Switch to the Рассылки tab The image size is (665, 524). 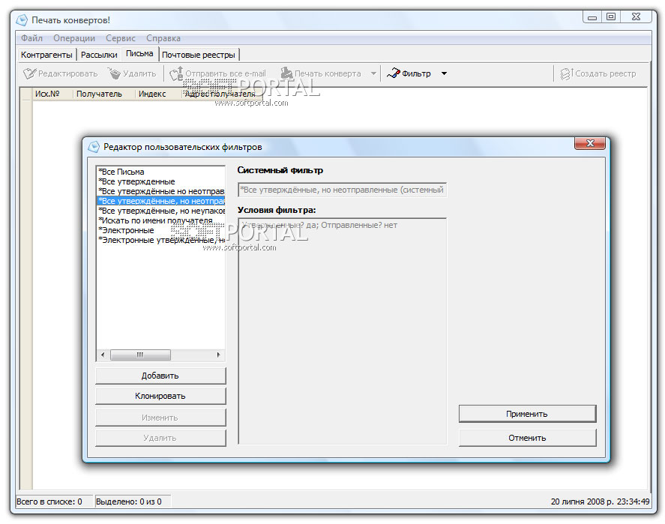pos(99,55)
